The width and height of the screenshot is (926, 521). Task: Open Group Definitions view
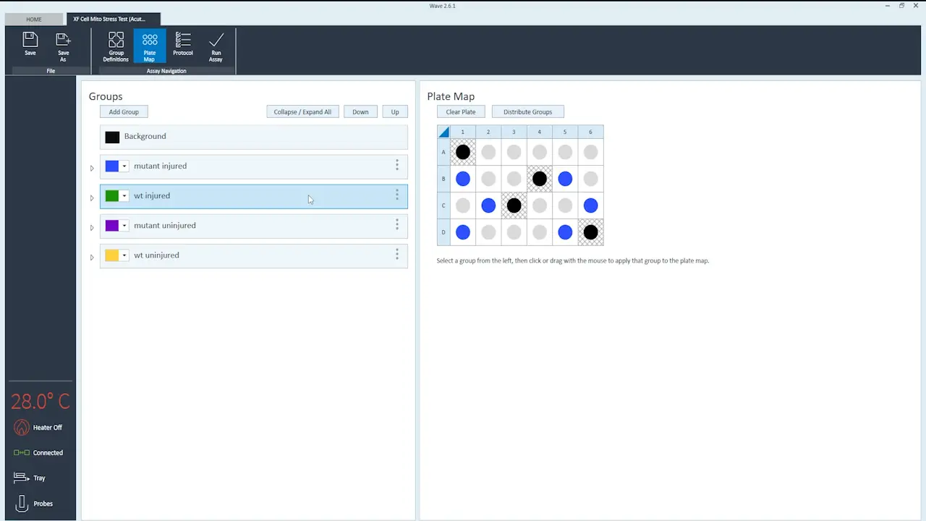coord(116,46)
